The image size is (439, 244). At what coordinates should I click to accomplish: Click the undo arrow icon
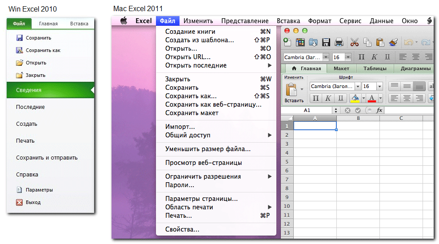click(x=408, y=42)
